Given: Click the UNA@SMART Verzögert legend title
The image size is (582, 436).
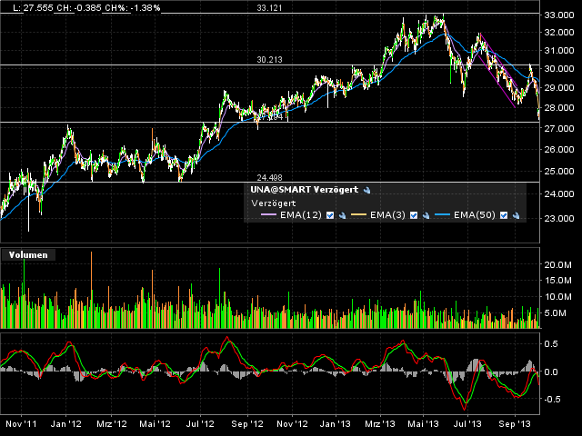Looking at the screenshot, I should 305,190.
